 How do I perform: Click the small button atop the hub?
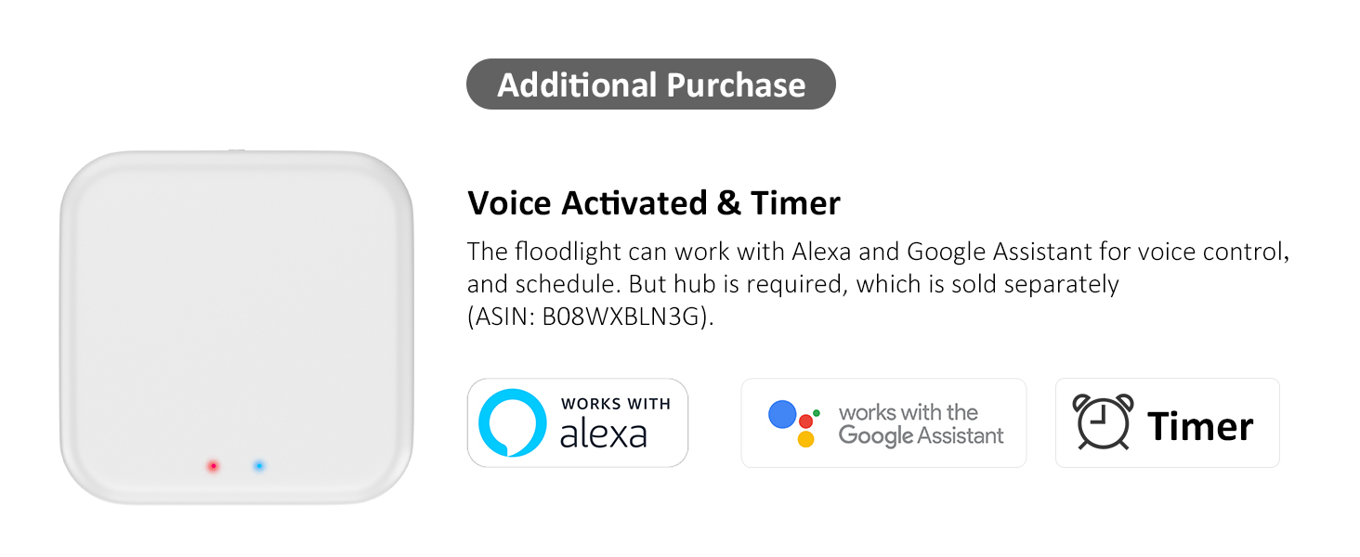tap(236, 149)
